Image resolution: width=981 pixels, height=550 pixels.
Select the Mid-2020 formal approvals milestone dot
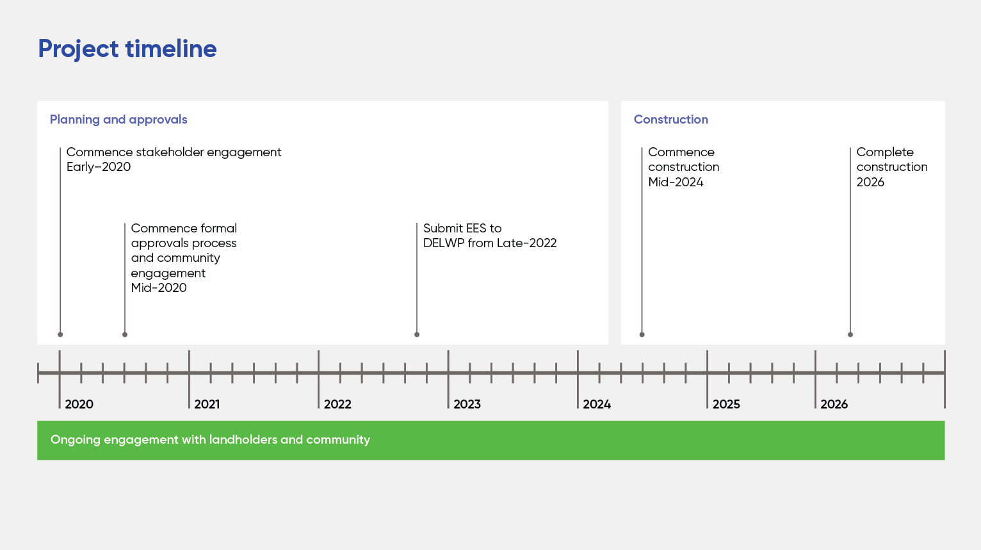pyautogui.click(x=125, y=334)
